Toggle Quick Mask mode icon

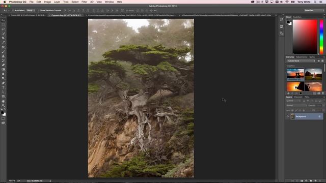(x=3, y=118)
